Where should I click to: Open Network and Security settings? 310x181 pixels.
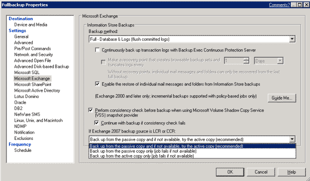coord(33,54)
